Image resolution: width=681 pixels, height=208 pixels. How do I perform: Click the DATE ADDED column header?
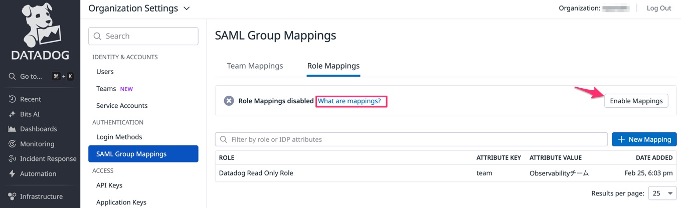(654, 158)
